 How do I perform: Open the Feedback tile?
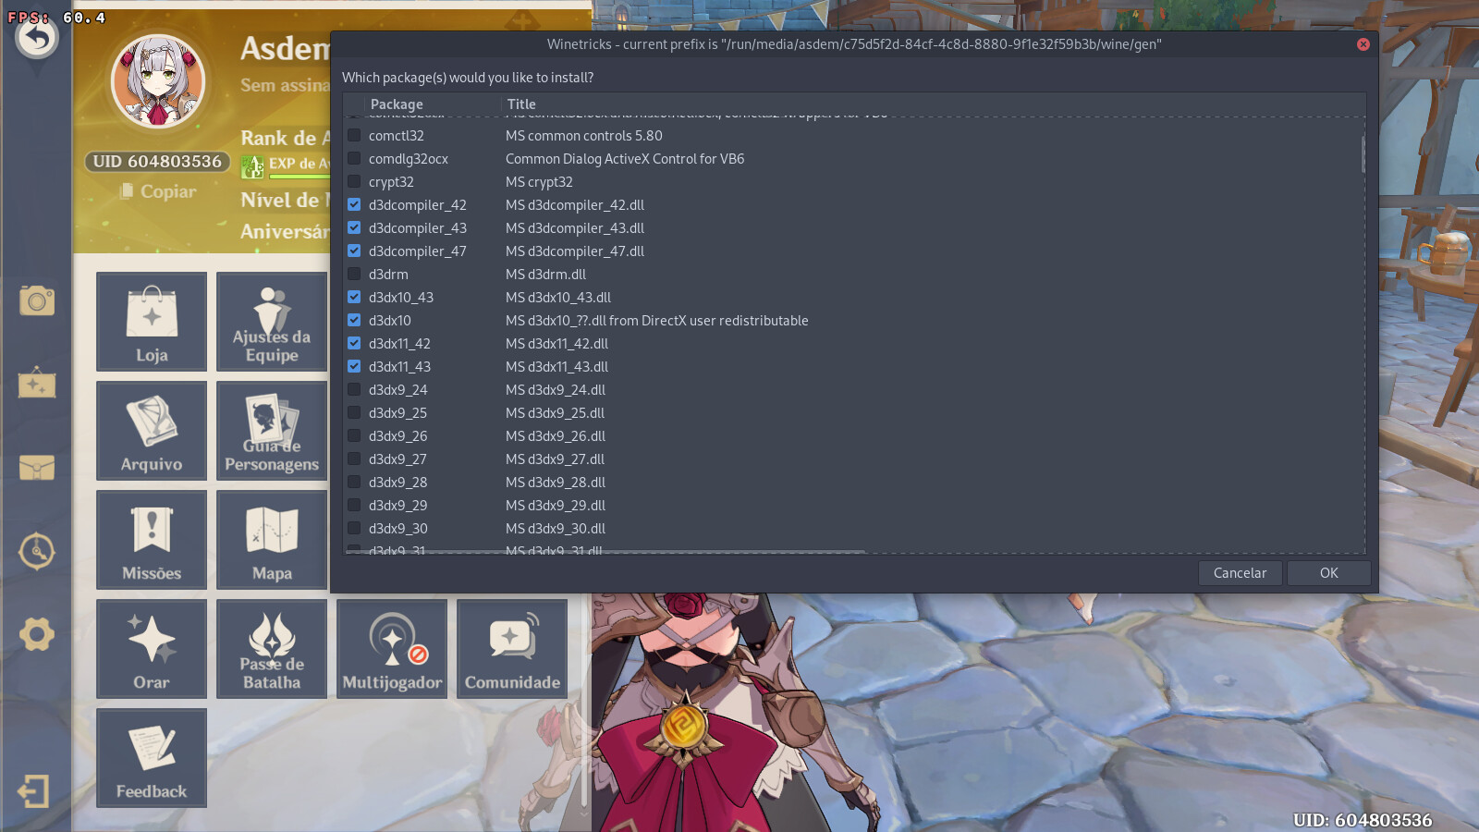(152, 758)
